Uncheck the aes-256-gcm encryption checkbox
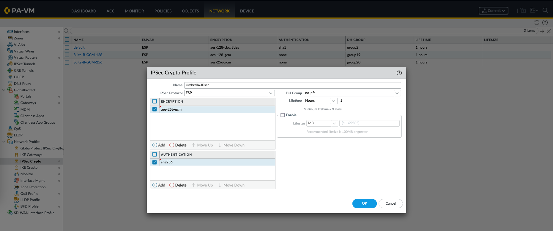Screen dimensions: 553x231 tap(155, 109)
